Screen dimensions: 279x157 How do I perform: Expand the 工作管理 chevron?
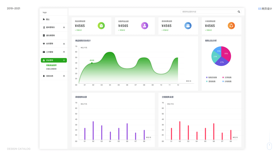point(64,52)
